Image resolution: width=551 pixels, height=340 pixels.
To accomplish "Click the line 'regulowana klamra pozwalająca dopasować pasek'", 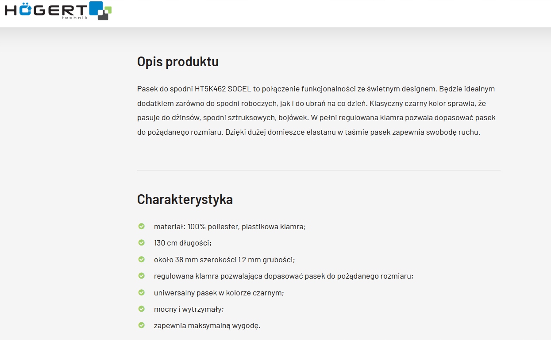I will pyautogui.click(x=284, y=276).
